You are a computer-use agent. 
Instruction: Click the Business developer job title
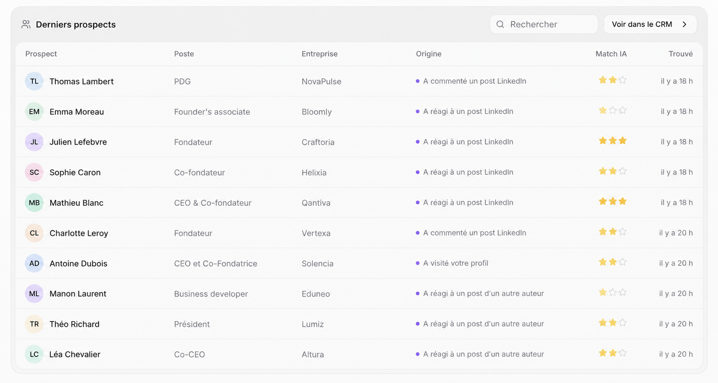point(211,294)
